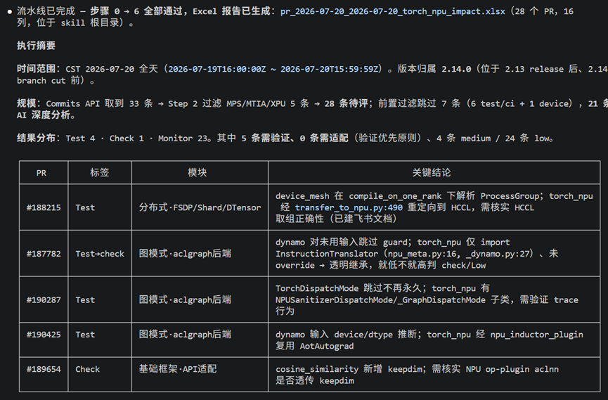
Task: Click the 结果分布 label
Action: coord(36,138)
